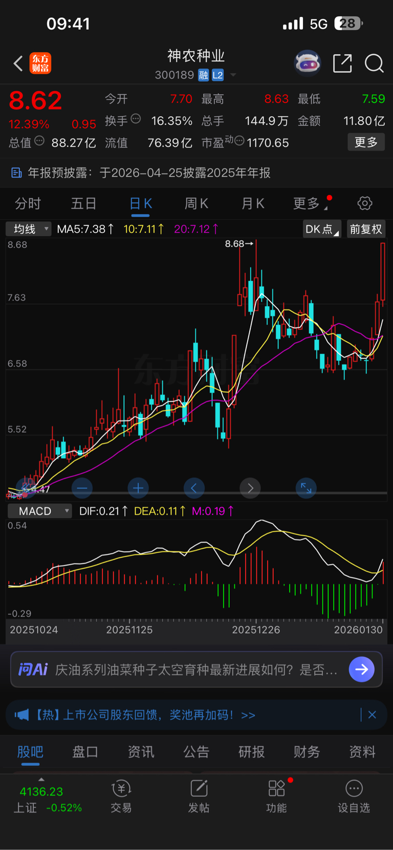Tap the 问AI logo
This screenshot has width=393, height=850.
(x=33, y=669)
